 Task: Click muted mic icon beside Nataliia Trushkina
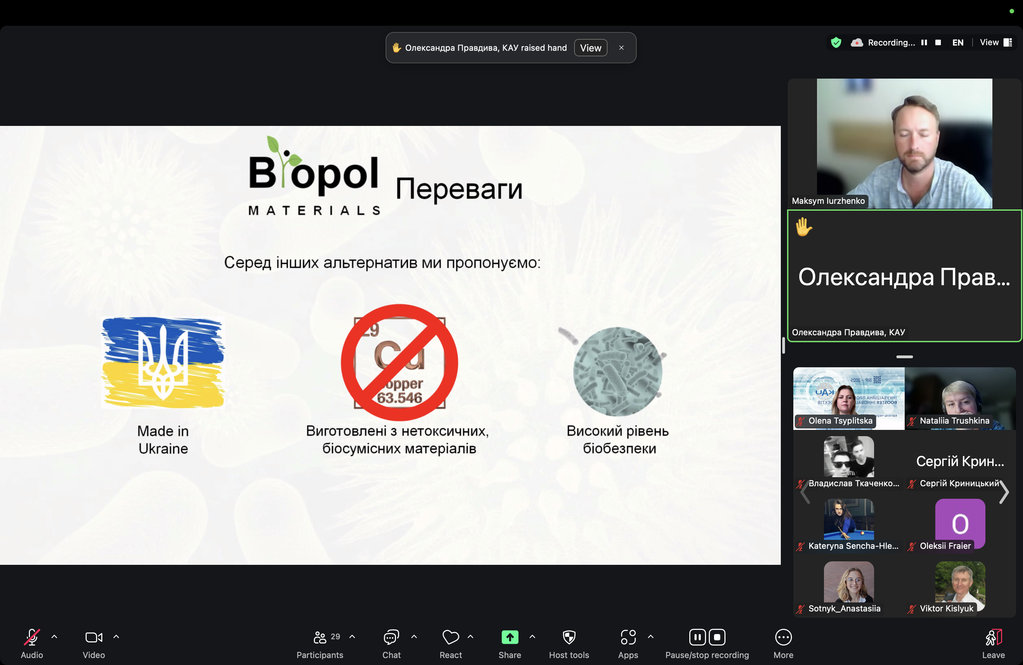click(912, 421)
